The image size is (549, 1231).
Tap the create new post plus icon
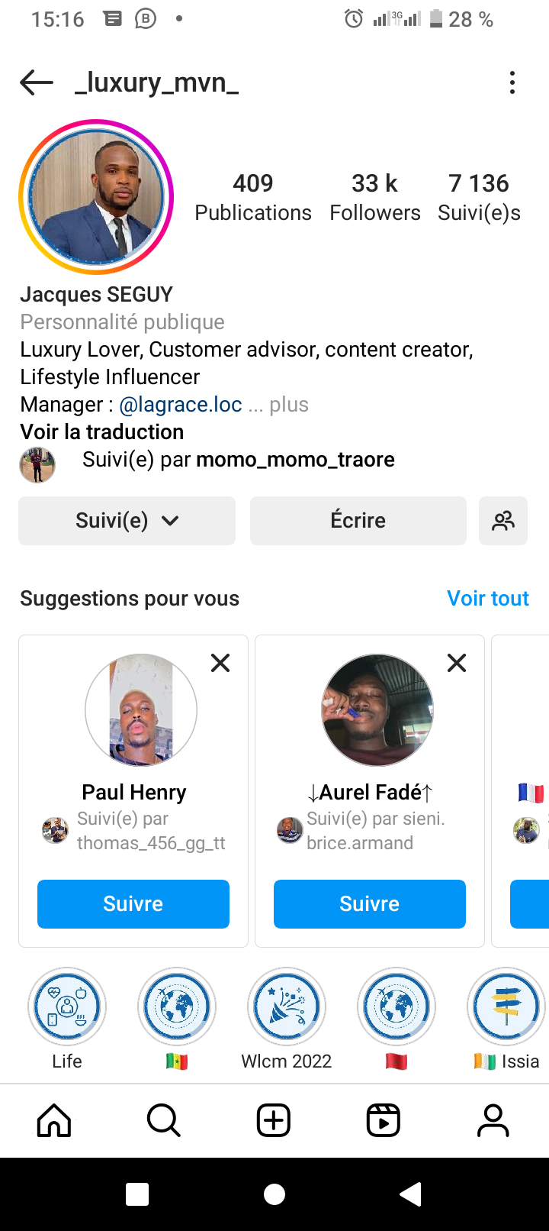pyautogui.click(x=274, y=1120)
